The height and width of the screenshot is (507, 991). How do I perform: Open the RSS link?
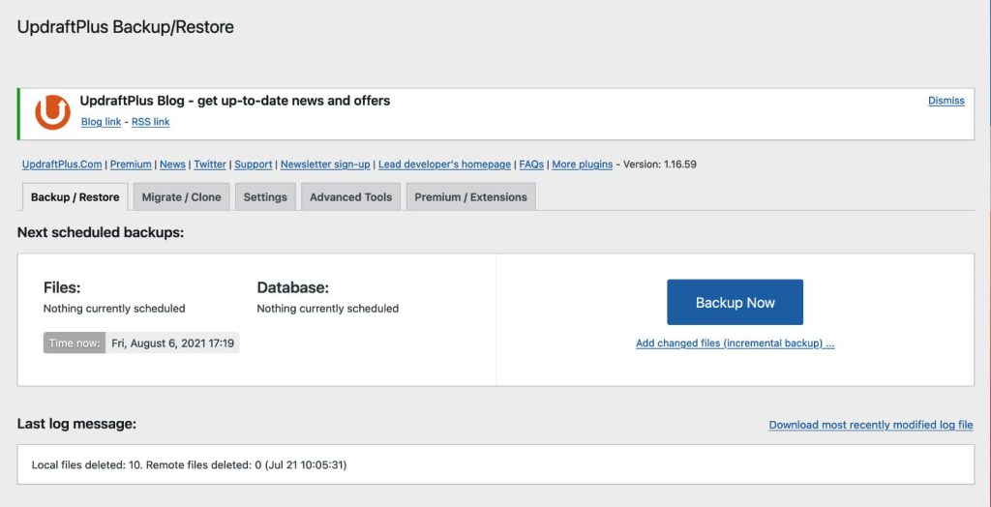pos(150,122)
